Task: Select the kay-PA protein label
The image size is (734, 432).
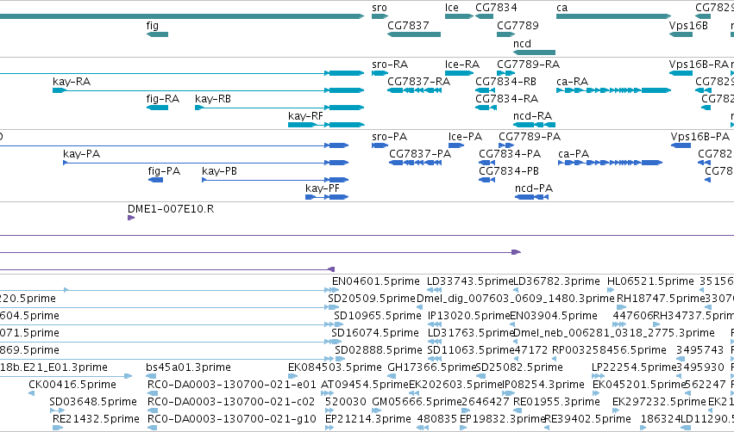Action: [81, 155]
